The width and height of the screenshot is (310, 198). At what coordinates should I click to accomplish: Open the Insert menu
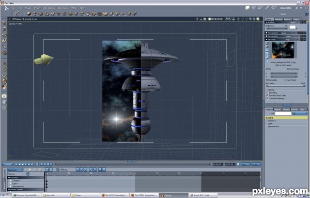tap(37, 8)
